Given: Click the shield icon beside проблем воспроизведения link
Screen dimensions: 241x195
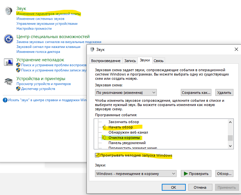Looking at the screenshot, I should [x=18, y=65].
